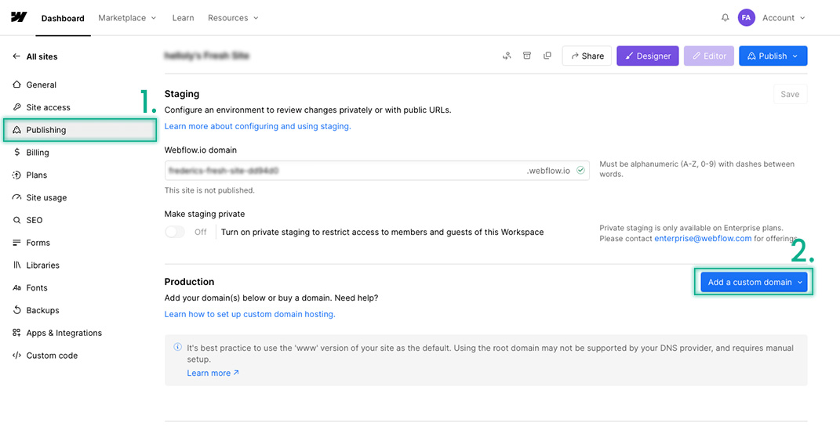Click the Site access key icon
This screenshot has height=426, width=840.
[x=16, y=107]
